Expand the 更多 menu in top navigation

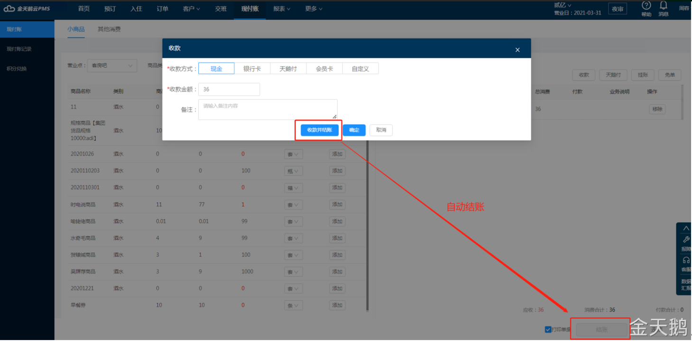pyautogui.click(x=314, y=9)
